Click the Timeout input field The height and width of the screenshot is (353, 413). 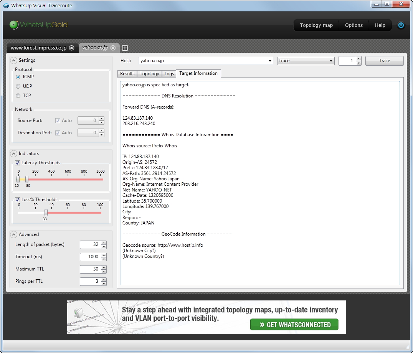click(x=91, y=257)
